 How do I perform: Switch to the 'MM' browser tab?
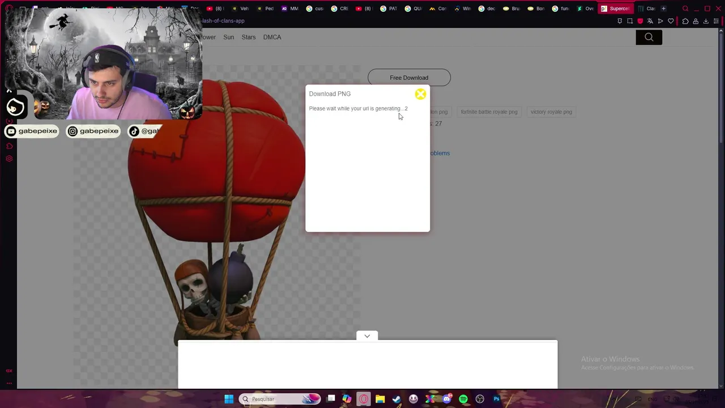click(290, 8)
